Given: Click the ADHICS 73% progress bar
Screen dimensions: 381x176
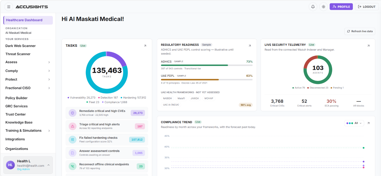Looking at the screenshot, I should tap(207, 65).
